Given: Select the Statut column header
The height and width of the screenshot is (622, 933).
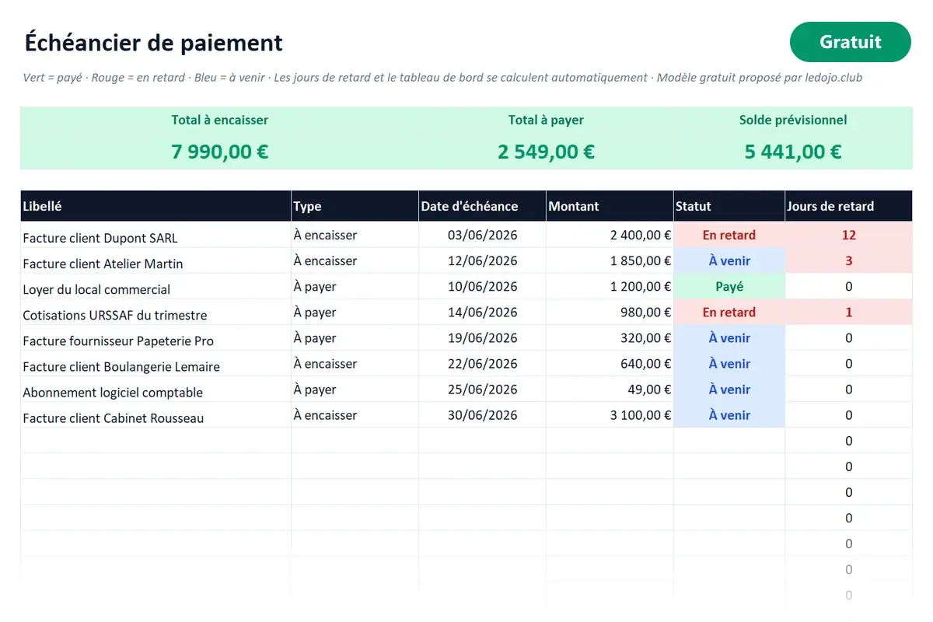Looking at the screenshot, I should point(729,206).
